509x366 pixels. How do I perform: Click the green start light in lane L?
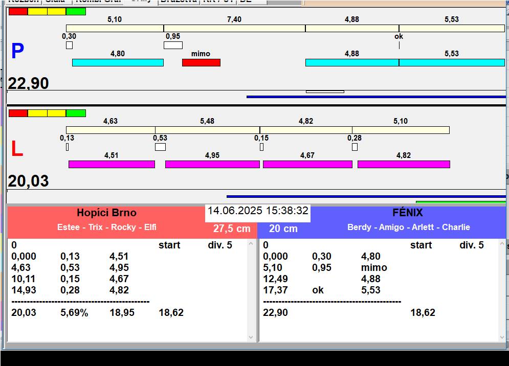[x=76, y=113]
